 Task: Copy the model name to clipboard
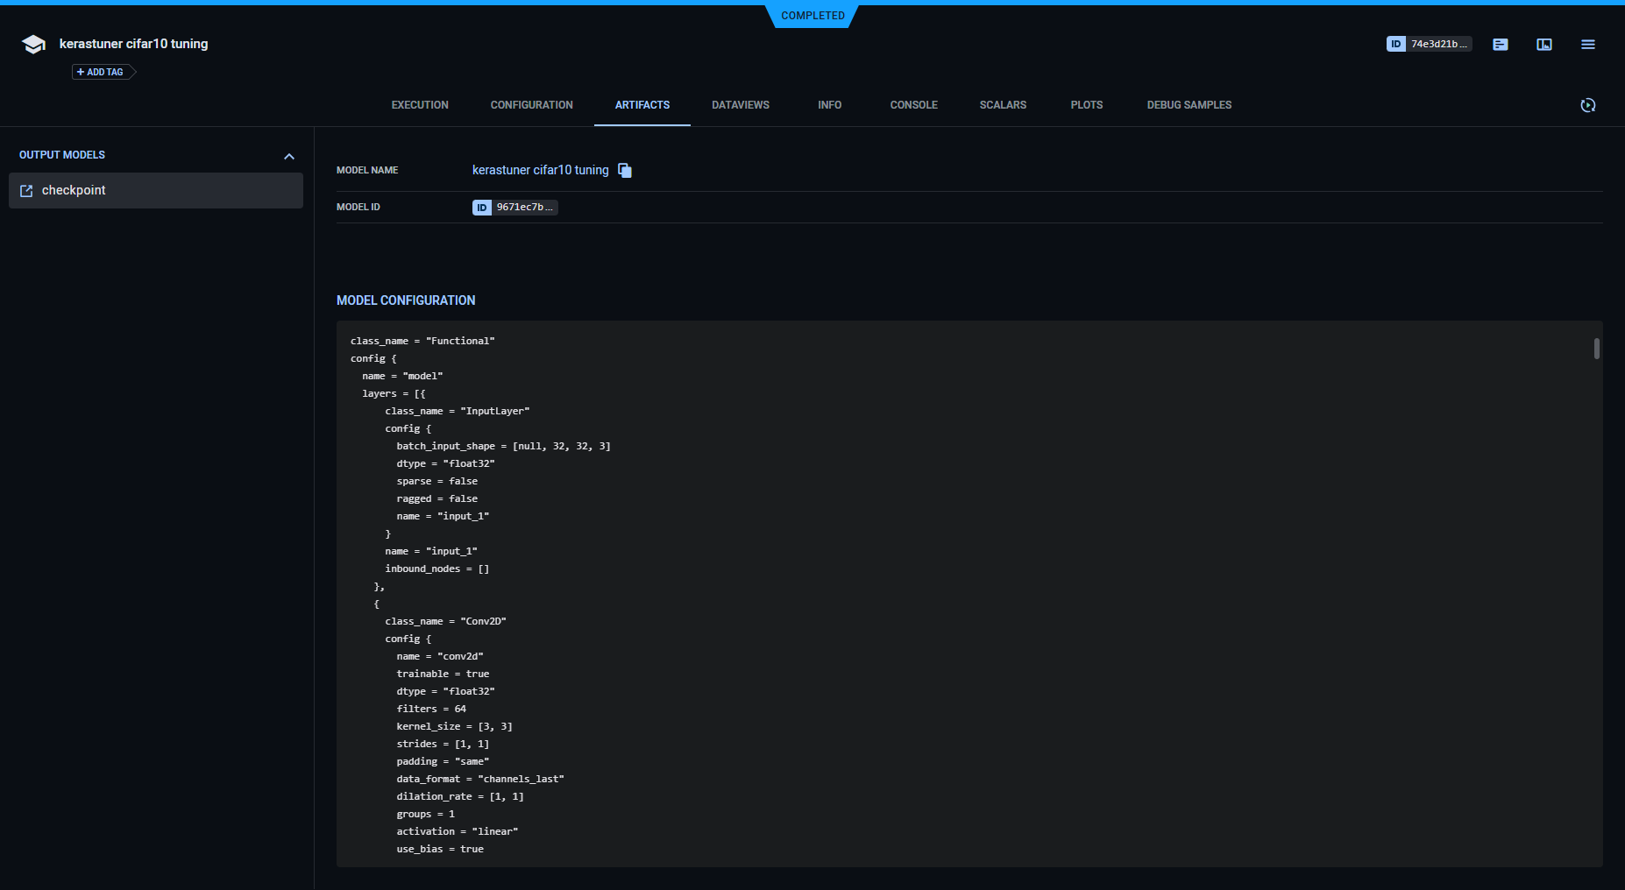pyautogui.click(x=625, y=171)
